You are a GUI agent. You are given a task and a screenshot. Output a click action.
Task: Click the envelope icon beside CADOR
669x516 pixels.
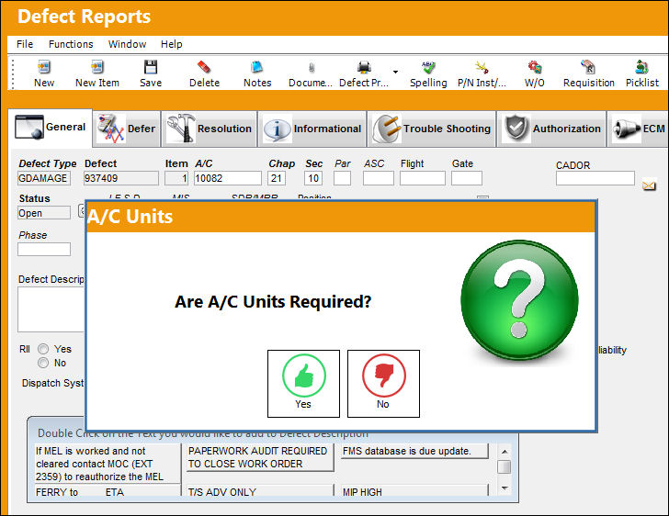coord(649,185)
